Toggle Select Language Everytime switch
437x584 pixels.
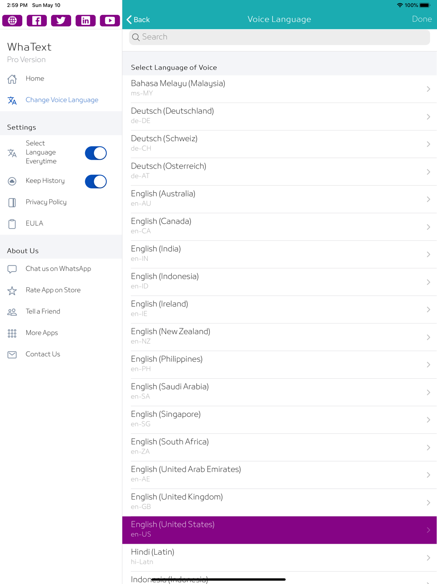click(96, 153)
